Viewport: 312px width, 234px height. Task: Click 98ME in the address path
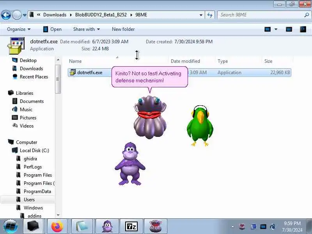click(141, 15)
